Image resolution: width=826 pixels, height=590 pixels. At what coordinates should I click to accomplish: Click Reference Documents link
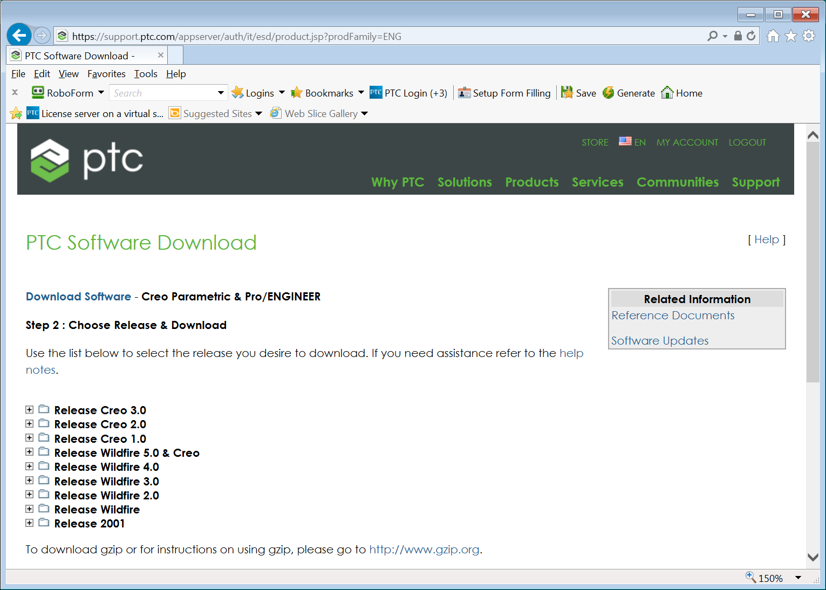[673, 315]
